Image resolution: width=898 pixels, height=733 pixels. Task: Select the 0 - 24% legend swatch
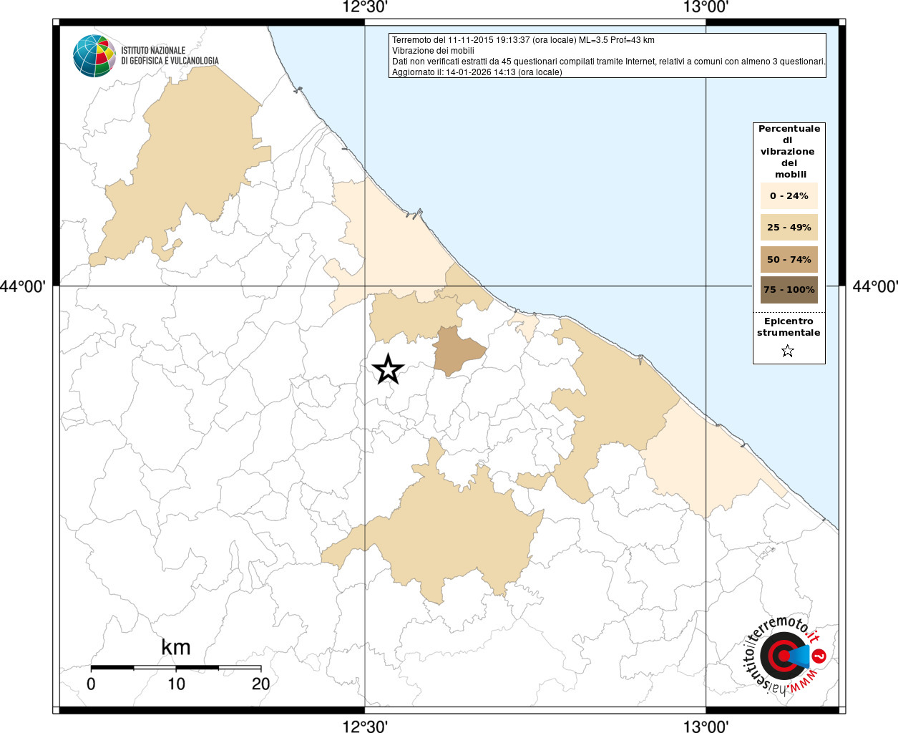tap(789, 196)
